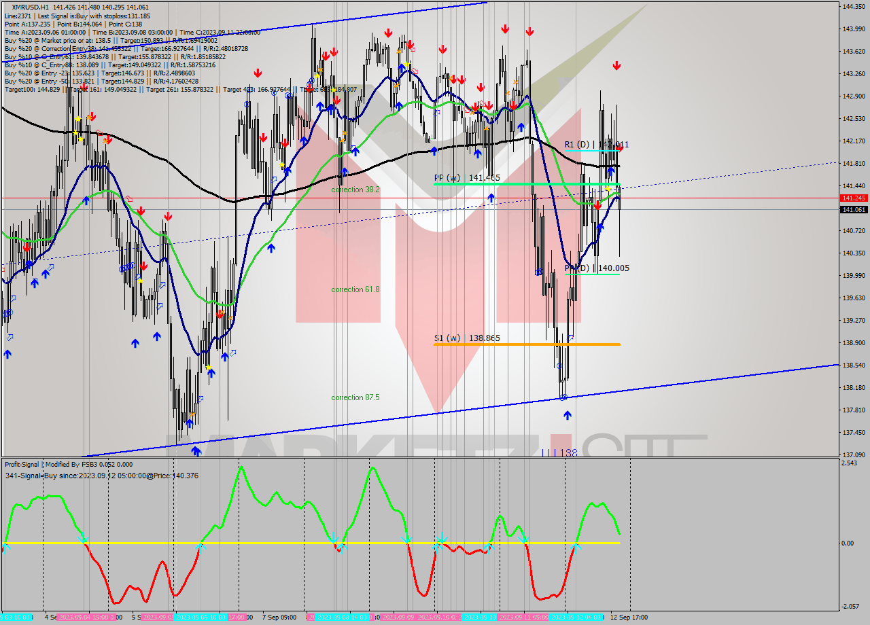
Task: Click the blue buy arrow below the 12 Sep low
Action: click(x=567, y=414)
